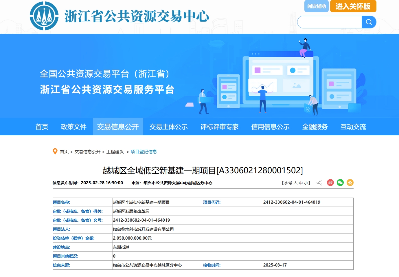This screenshot has height=277, width=399.
Task: Click the Weibo share icon
Action: tap(330, 183)
